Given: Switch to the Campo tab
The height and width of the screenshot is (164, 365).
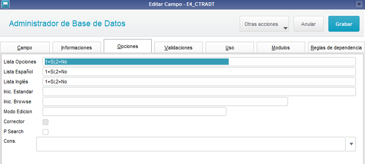Looking at the screenshot, I should click(25, 47).
